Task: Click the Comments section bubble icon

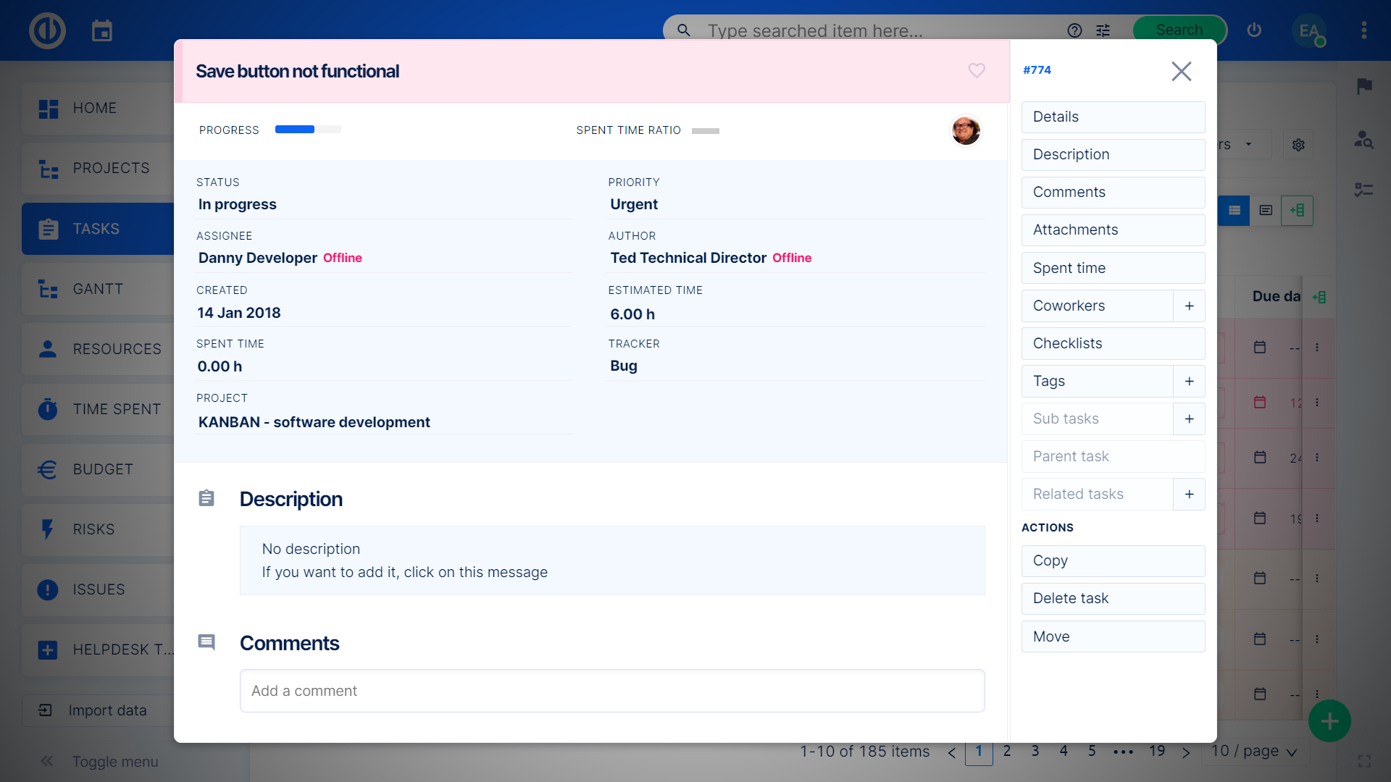Action: [206, 642]
